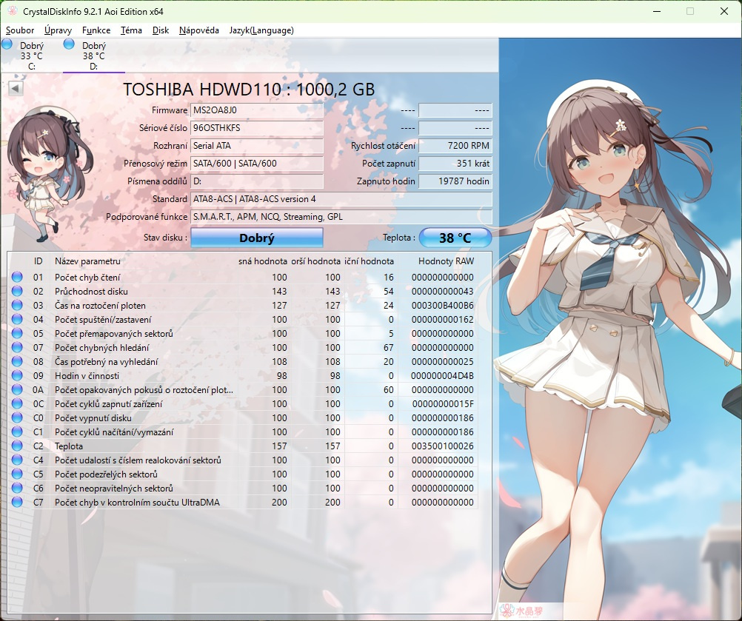
Task: Select the D: drive health status icon
Action: (x=69, y=44)
